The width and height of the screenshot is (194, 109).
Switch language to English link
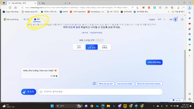(x=152, y=20)
